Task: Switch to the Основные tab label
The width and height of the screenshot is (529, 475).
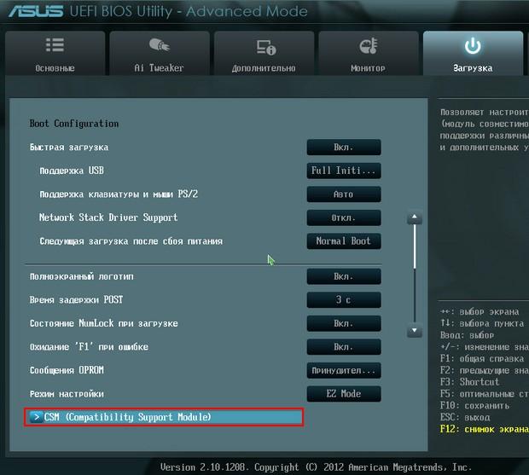Action: pyautogui.click(x=55, y=68)
